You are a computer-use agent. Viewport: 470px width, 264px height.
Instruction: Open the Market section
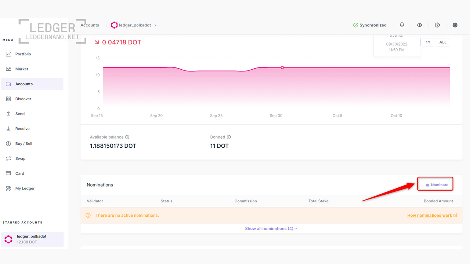pyautogui.click(x=32, y=69)
